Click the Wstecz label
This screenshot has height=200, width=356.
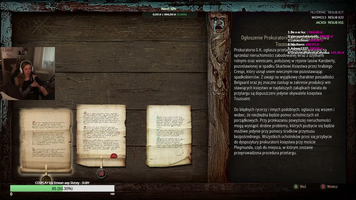pos(332,187)
